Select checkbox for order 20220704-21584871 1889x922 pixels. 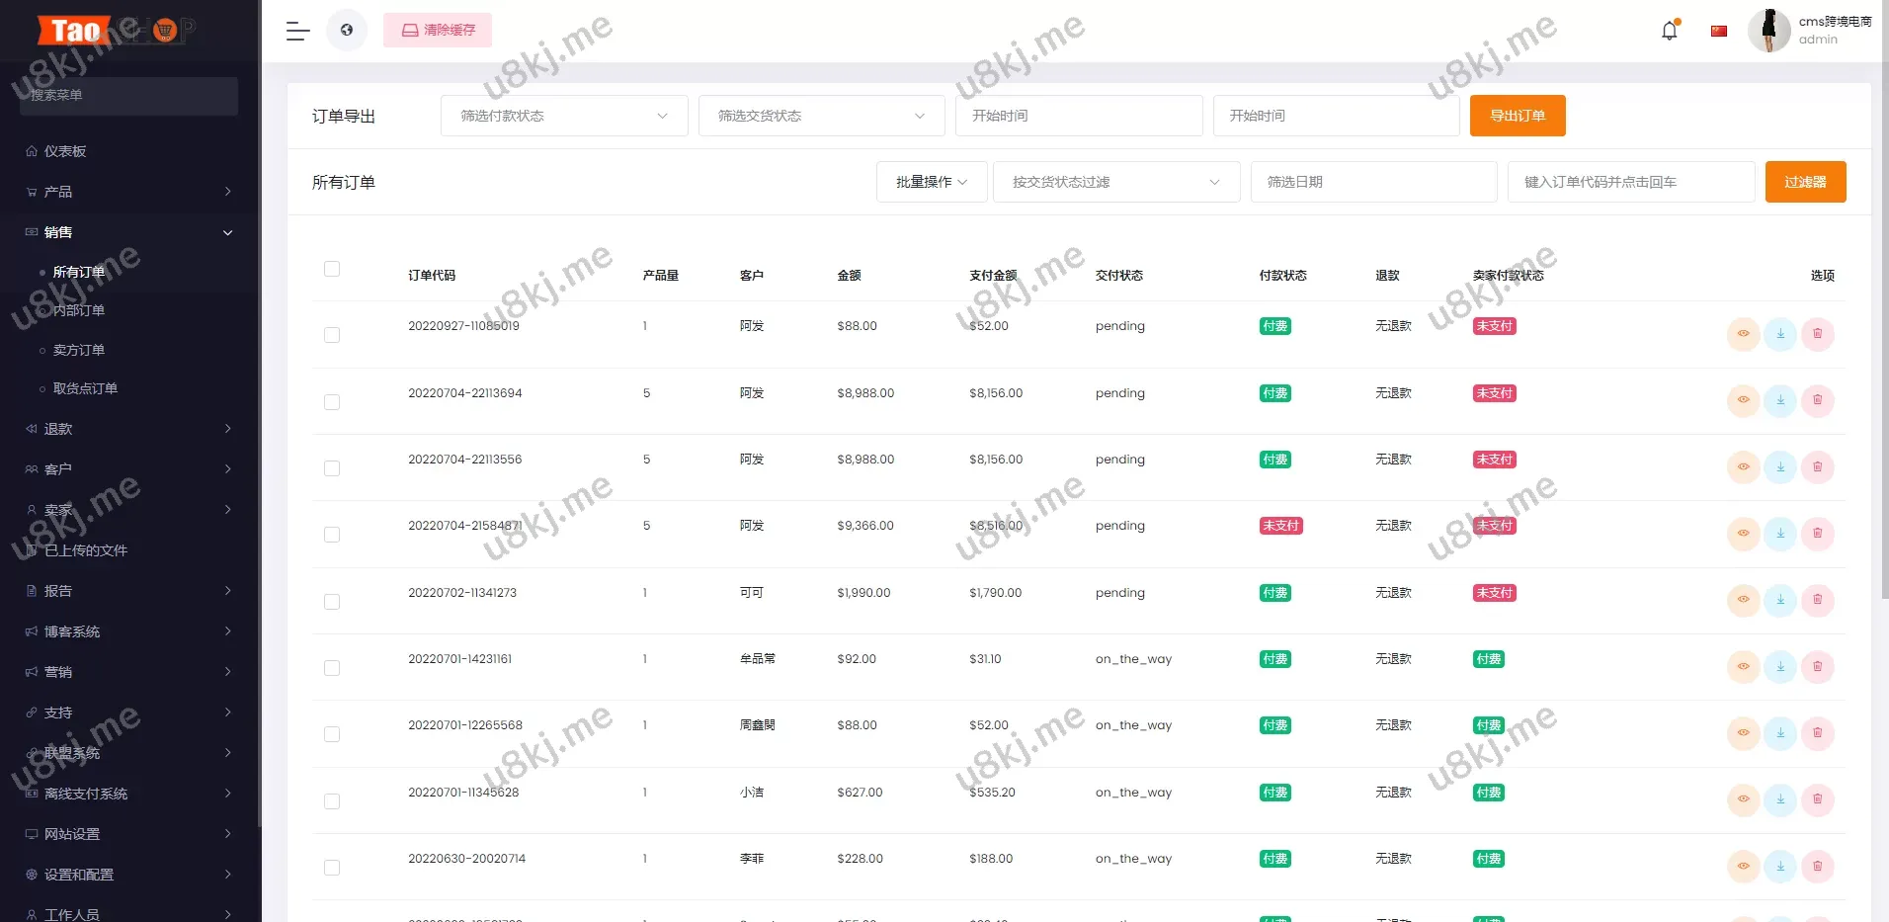(332, 535)
